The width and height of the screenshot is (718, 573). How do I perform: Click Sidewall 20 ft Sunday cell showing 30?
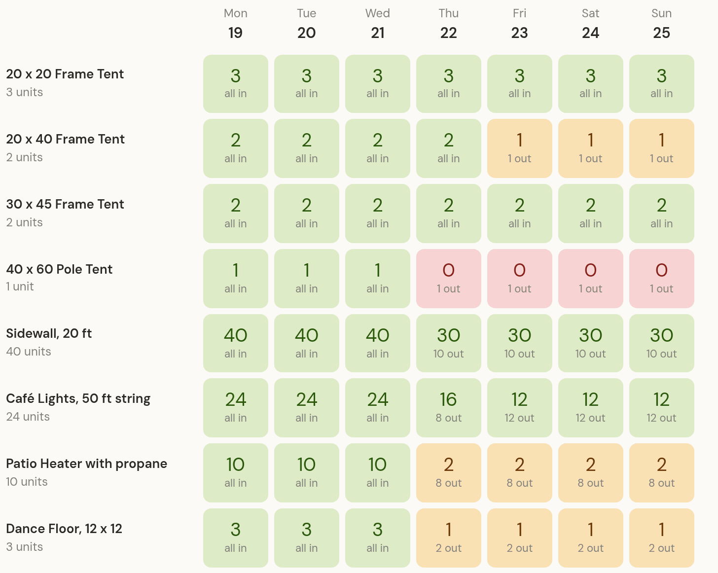click(662, 343)
